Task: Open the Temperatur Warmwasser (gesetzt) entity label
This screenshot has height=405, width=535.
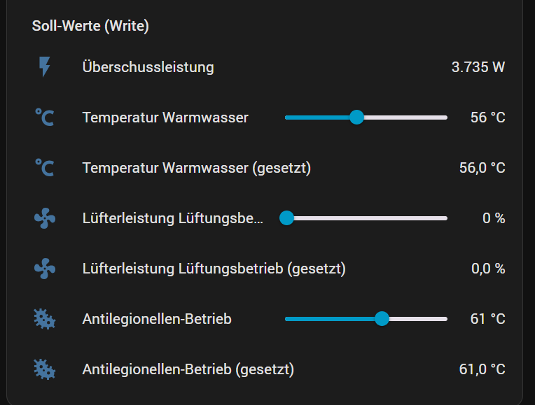Action: (x=196, y=168)
